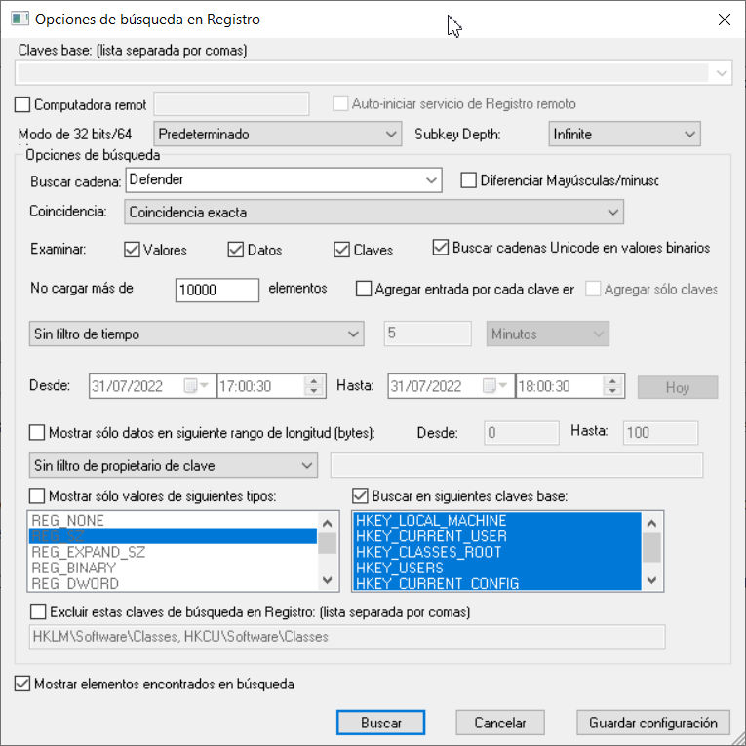Expand the Subkey Depth Infinite dropdown
Viewport: 746px width, 746px height.
tap(689, 134)
